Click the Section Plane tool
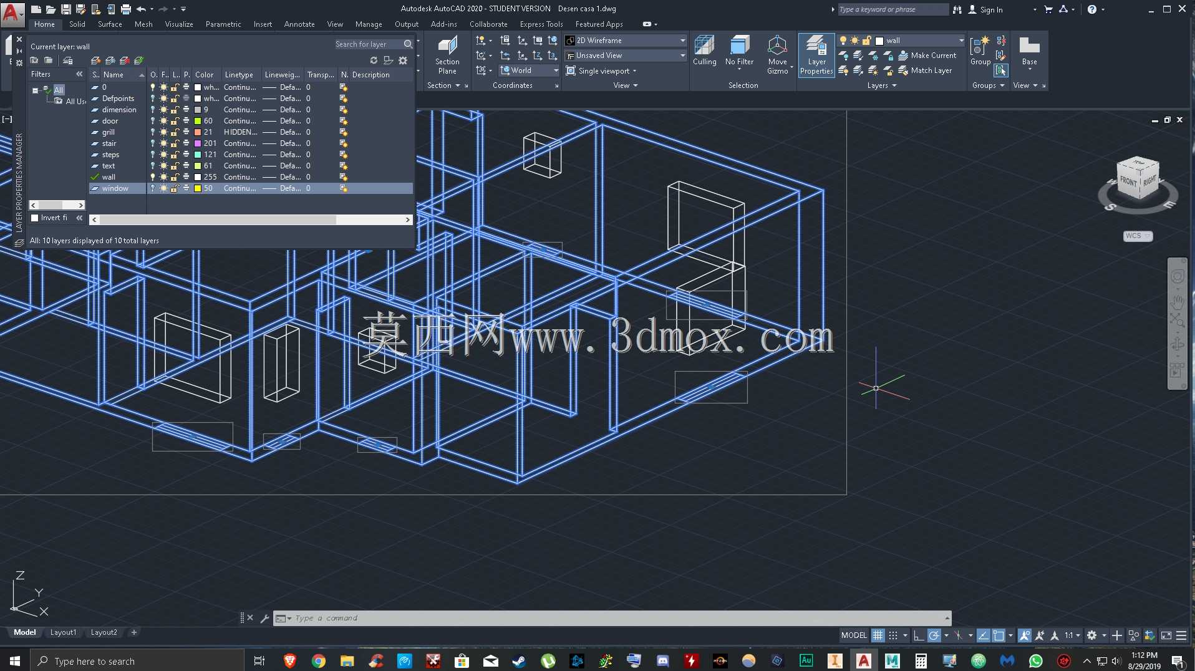The height and width of the screenshot is (671, 1195). click(x=447, y=55)
